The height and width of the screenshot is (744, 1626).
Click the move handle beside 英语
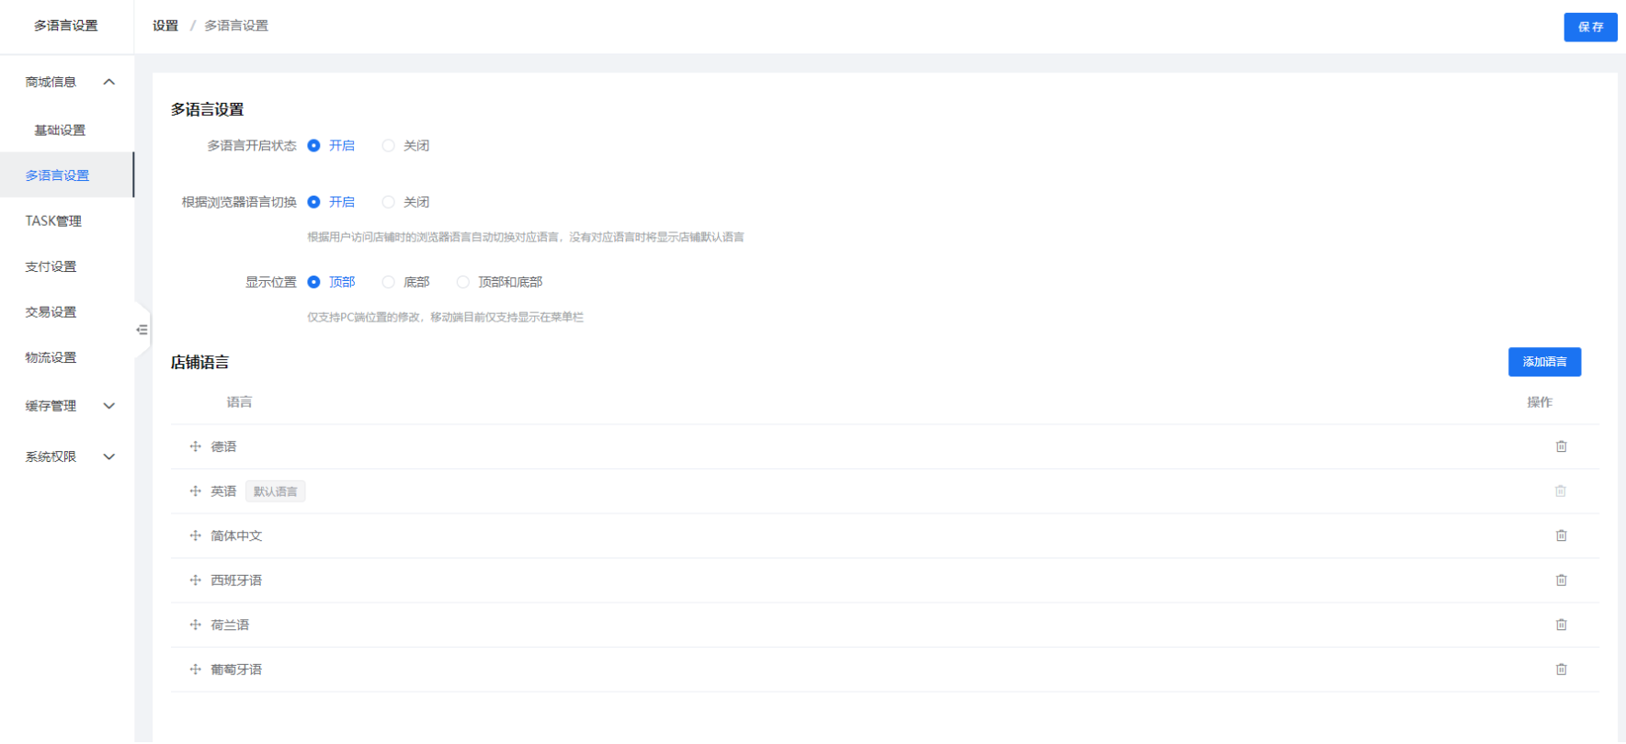(195, 491)
